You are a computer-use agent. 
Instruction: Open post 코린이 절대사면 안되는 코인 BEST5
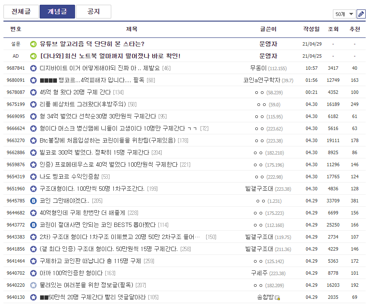point(97,225)
